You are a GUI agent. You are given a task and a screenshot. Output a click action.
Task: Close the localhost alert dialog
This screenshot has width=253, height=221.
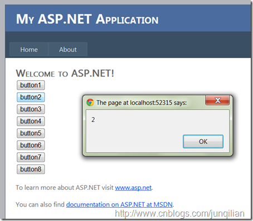[x=217, y=100]
